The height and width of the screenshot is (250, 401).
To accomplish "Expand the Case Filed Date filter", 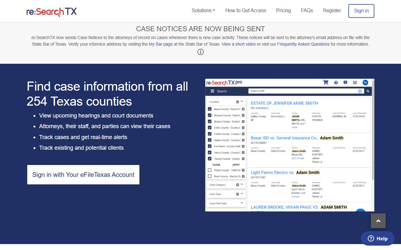I will click(x=226, y=203).
